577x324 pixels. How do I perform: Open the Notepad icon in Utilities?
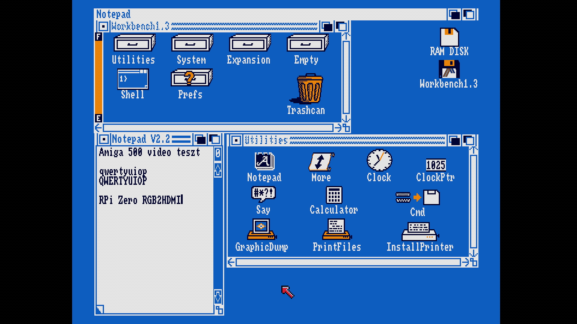264,162
